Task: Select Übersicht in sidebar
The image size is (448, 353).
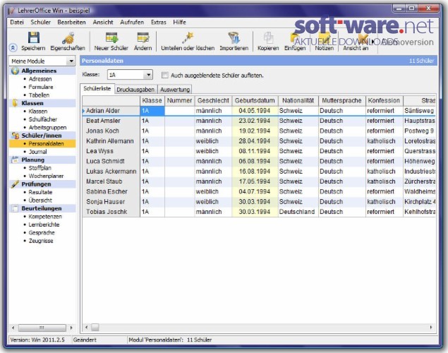Action: point(40,200)
